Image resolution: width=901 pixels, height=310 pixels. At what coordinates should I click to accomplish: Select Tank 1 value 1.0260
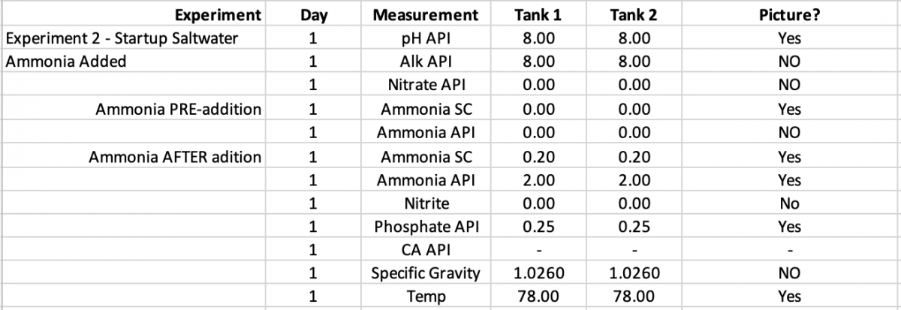(538, 273)
